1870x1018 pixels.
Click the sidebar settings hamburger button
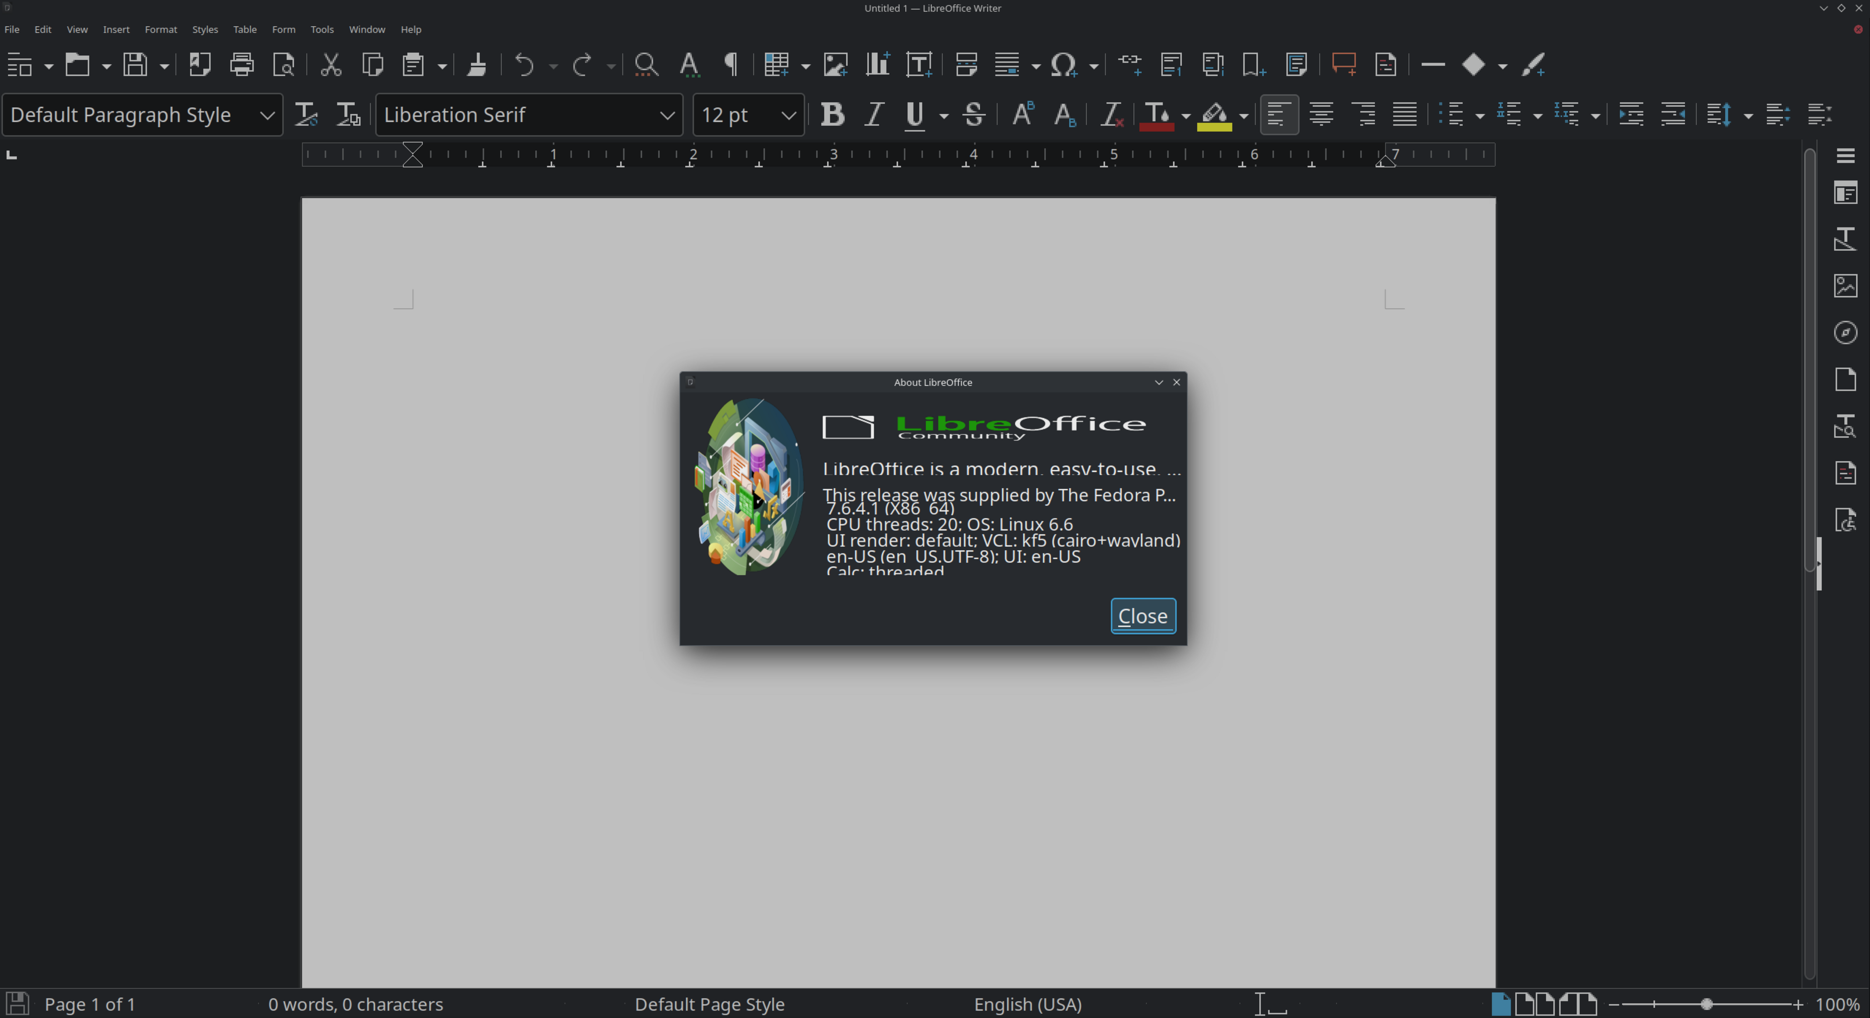(x=1845, y=155)
